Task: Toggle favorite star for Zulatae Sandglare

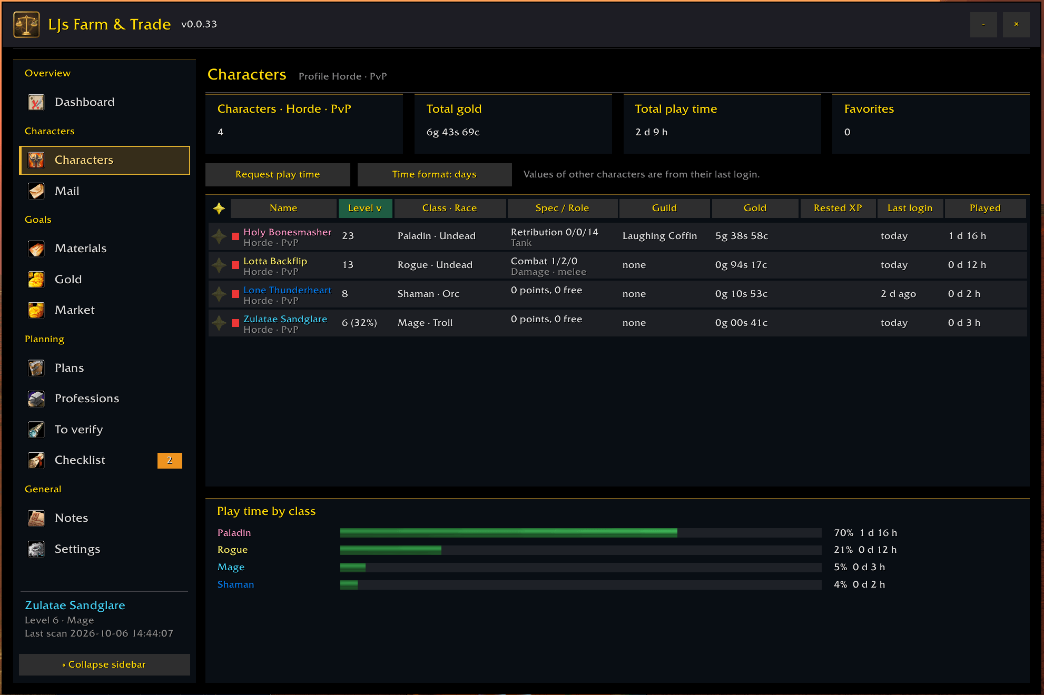Action: pyautogui.click(x=219, y=323)
